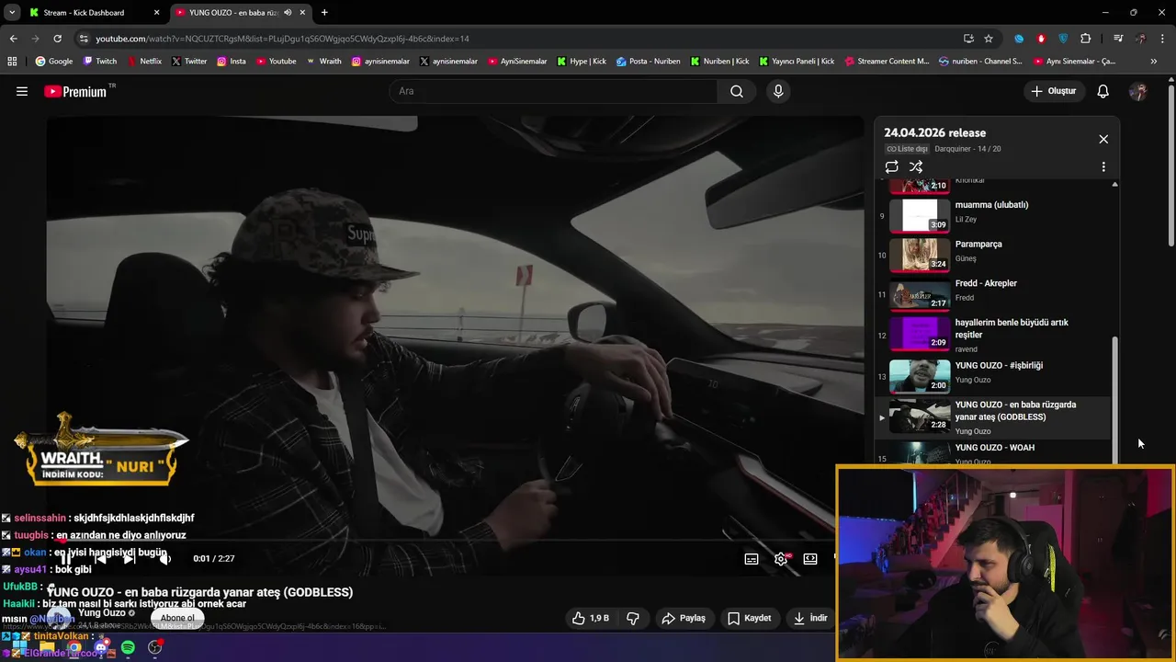
Task: Share the video via Paylaş
Action: [684, 618]
